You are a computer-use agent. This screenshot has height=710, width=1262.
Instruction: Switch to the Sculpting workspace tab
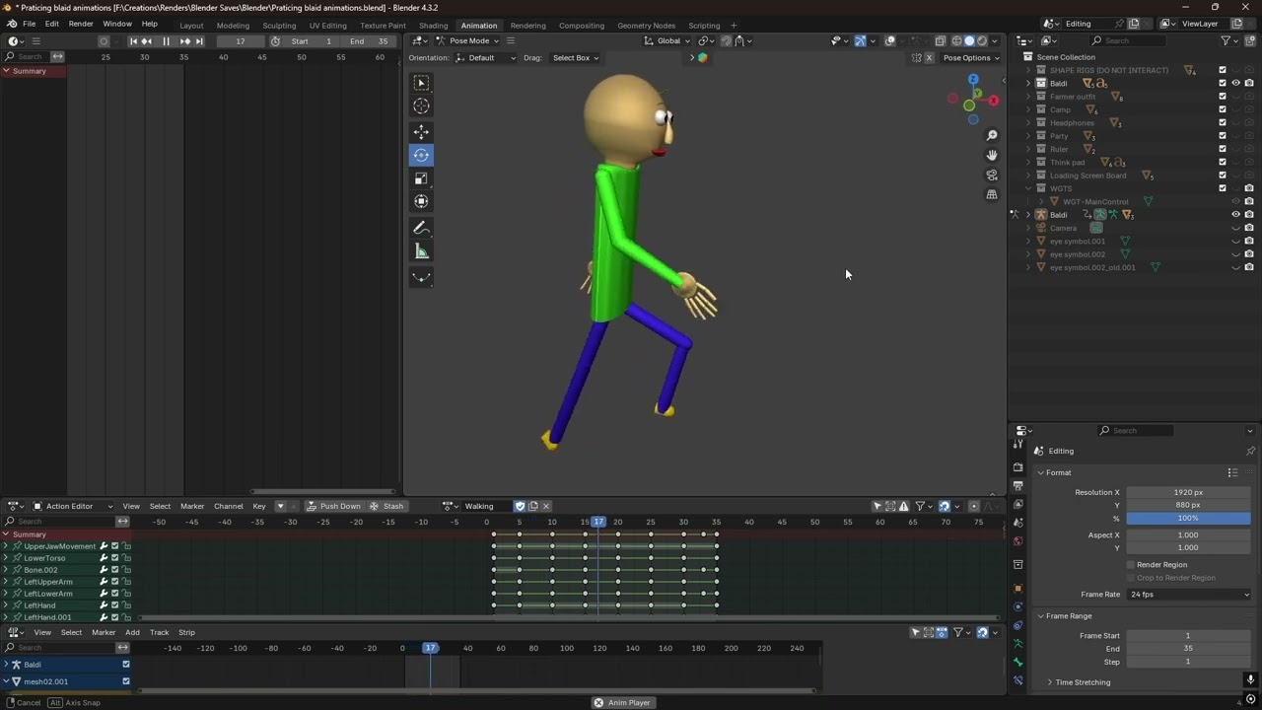[x=279, y=25]
